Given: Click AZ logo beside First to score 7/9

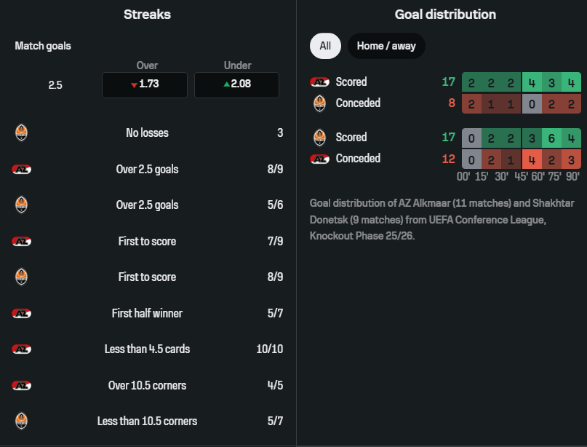Looking at the screenshot, I should pos(22,242).
